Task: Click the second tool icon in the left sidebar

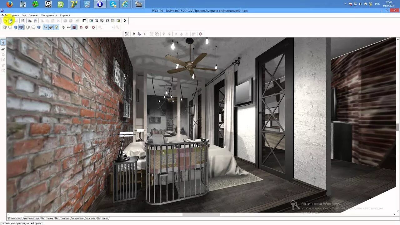Action: click(x=3, y=49)
